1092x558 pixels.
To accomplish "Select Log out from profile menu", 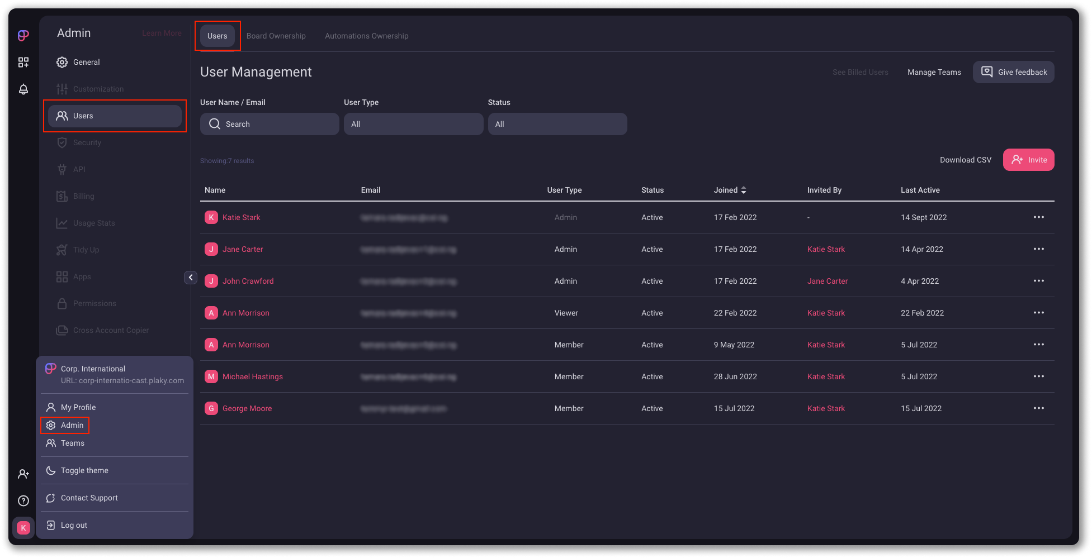I will coord(74,525).
